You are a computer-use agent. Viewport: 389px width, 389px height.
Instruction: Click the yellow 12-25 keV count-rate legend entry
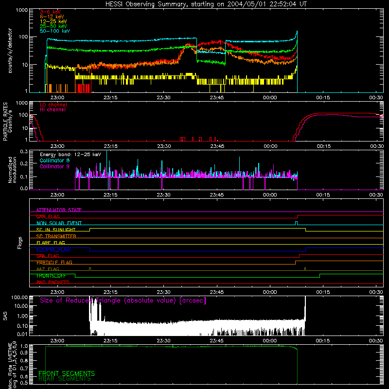(x=53, y=21)
